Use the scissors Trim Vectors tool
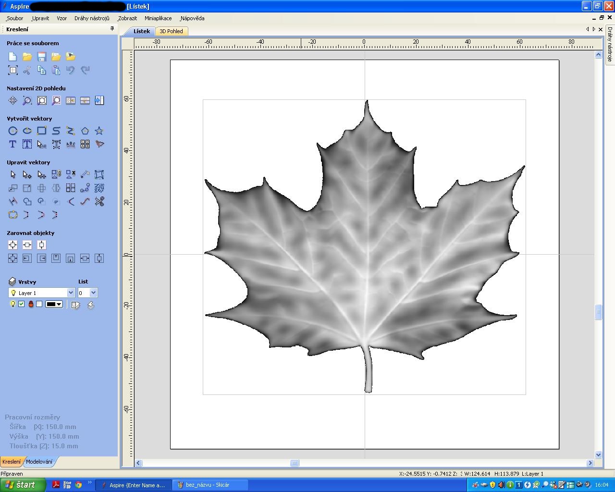The width and height of the screenshot is (615, 492). click(99, 202)
